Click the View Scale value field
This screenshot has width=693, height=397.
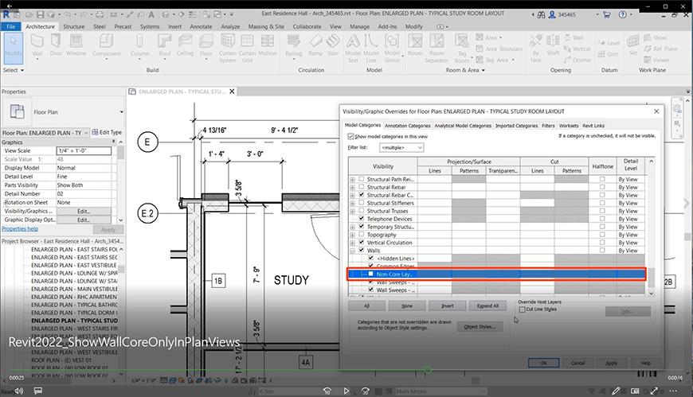point(84,150)
